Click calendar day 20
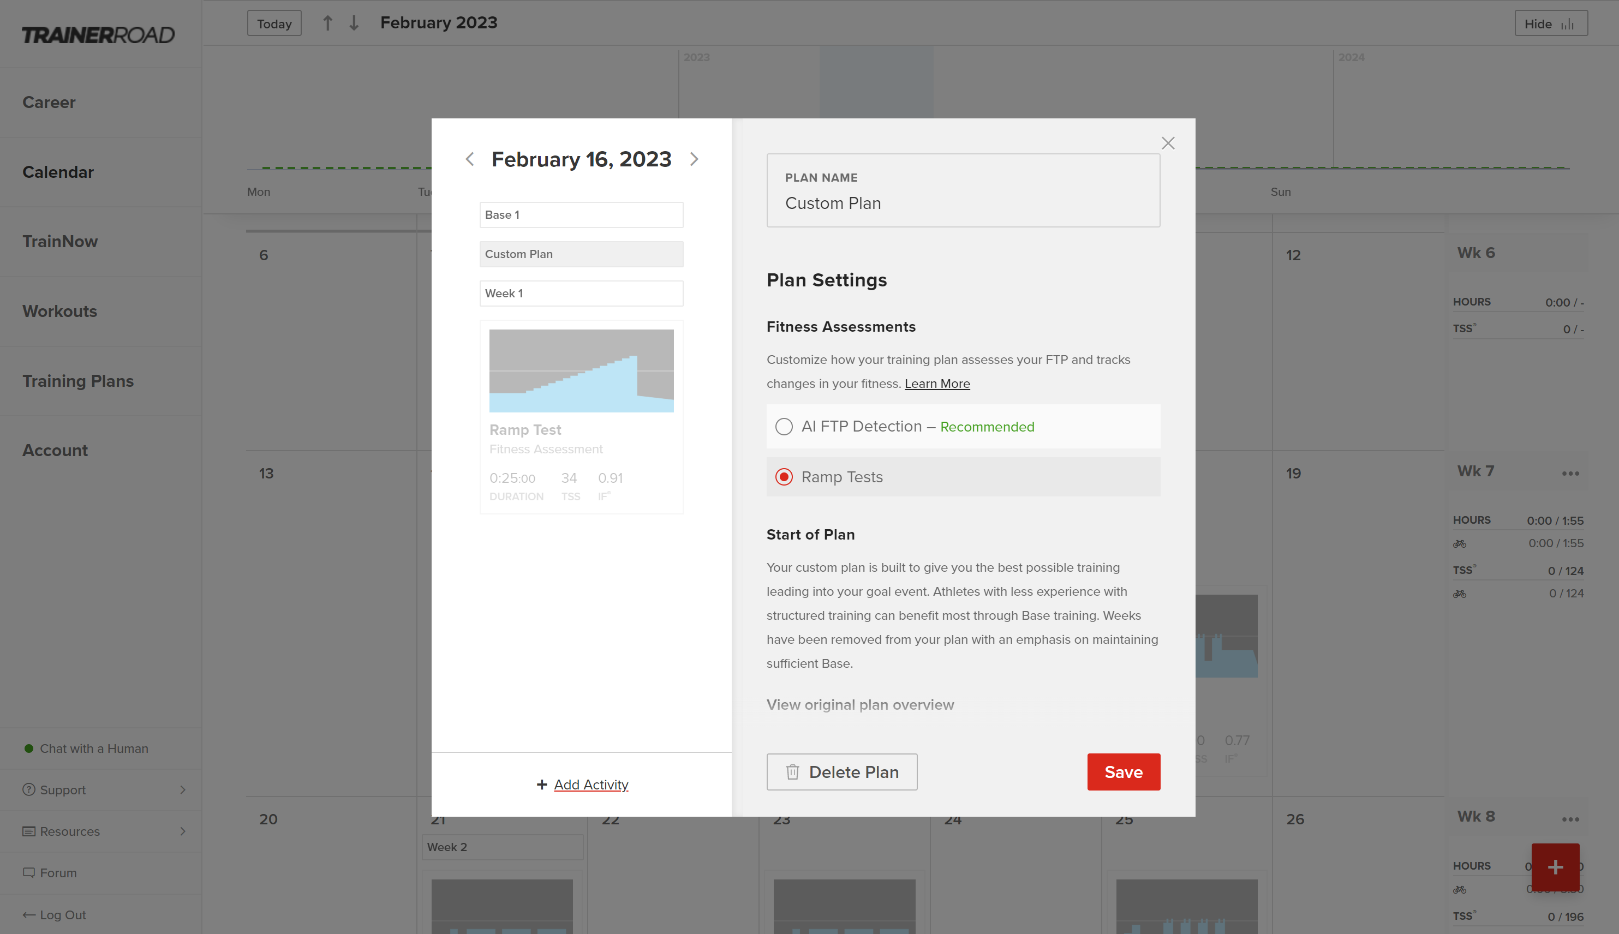 (x=268, y=819)
